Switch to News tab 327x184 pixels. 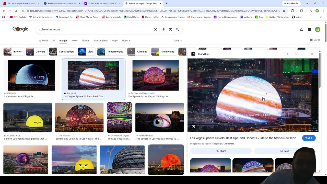click(x=75, y=41)
